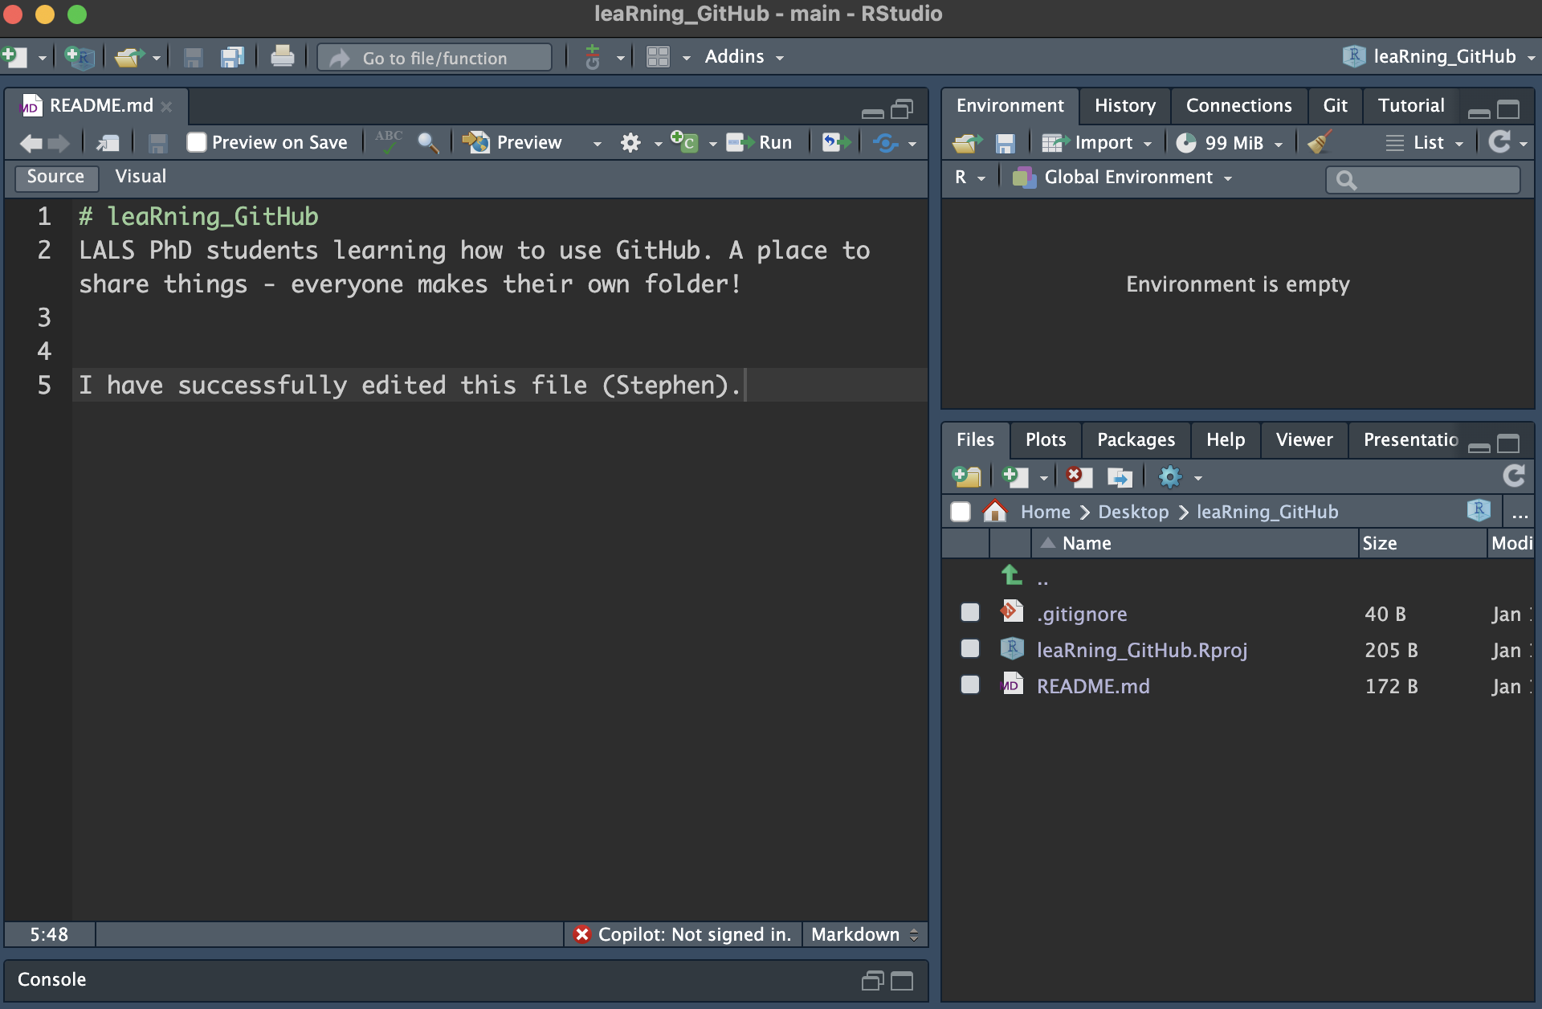Click the Environment search field
The image size is (1542, 1009).
[1422, 179]
